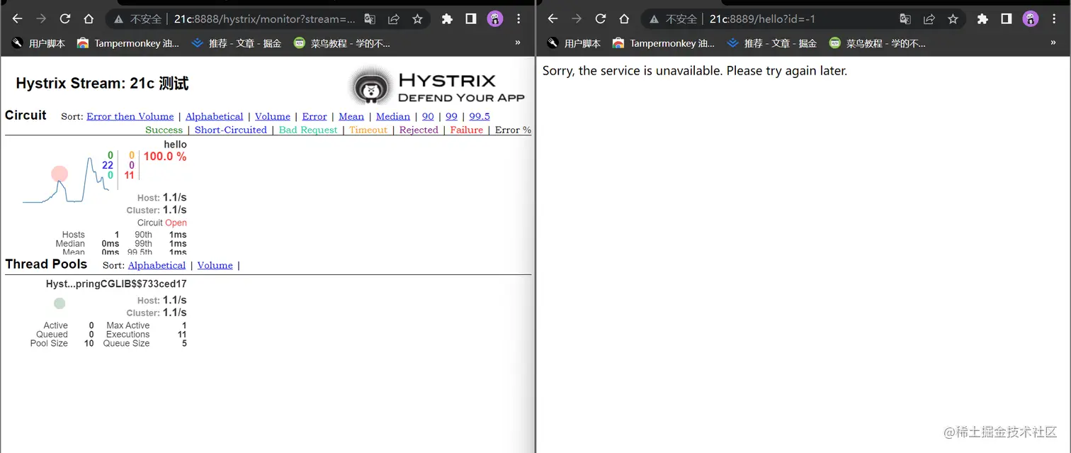The image size is (1071, 453).
Task: Open home page in left browser
Action: tap(89, 19)
